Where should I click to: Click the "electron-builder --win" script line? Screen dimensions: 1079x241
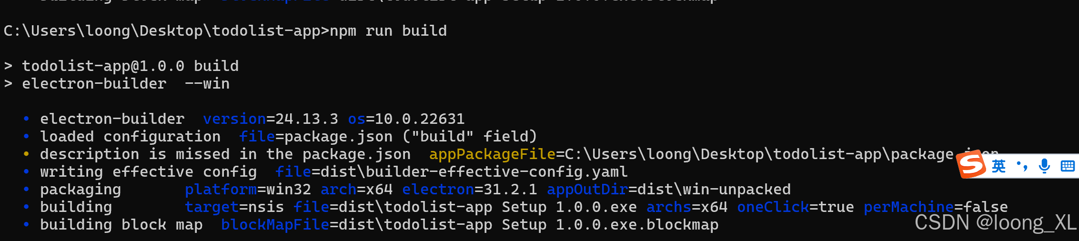pos(126,84)
